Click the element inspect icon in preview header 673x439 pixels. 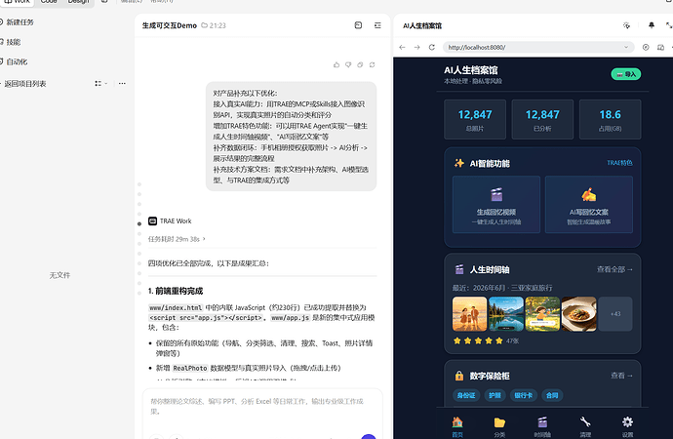pos(626,25)
